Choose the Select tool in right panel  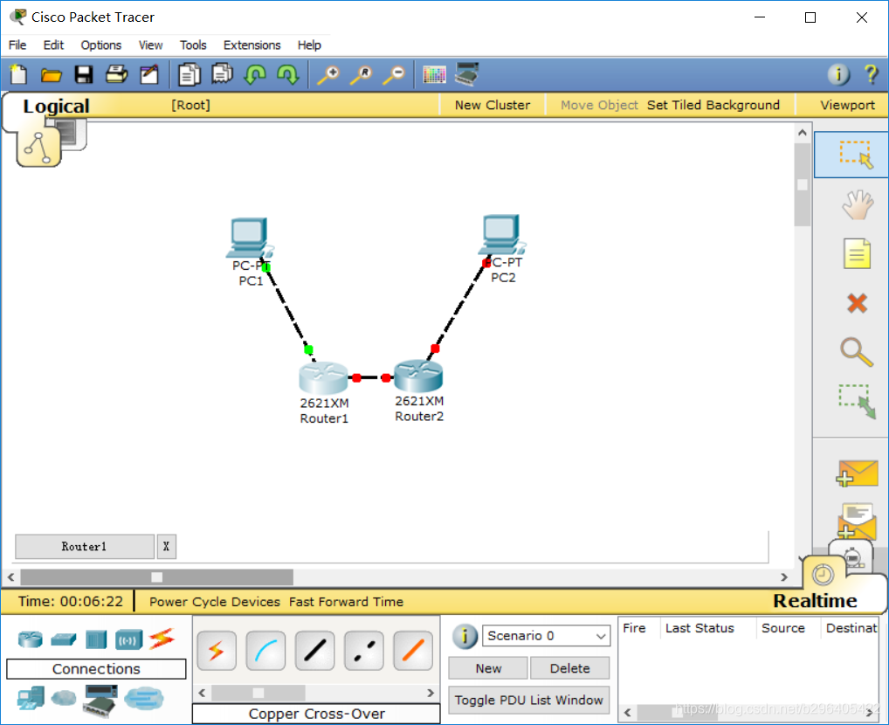pyautogui.click(x=851, y=155)
